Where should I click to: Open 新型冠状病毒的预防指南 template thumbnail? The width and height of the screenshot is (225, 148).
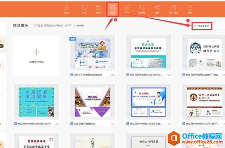204,53
